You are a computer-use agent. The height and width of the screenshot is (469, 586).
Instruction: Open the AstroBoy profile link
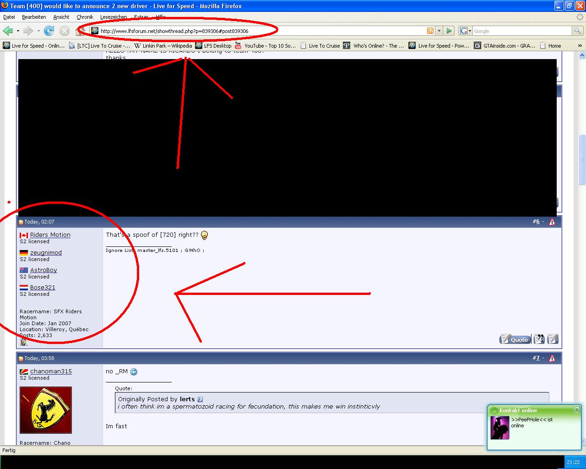click(x=43, y=270)
